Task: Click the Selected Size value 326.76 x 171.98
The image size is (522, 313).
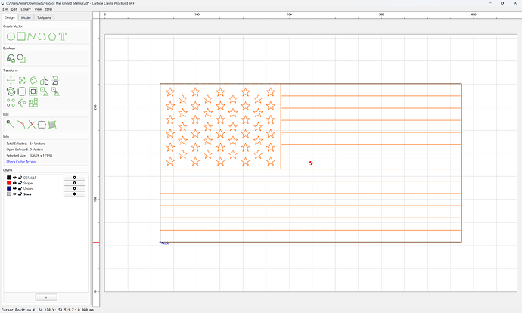Action: tap(41, 156)
